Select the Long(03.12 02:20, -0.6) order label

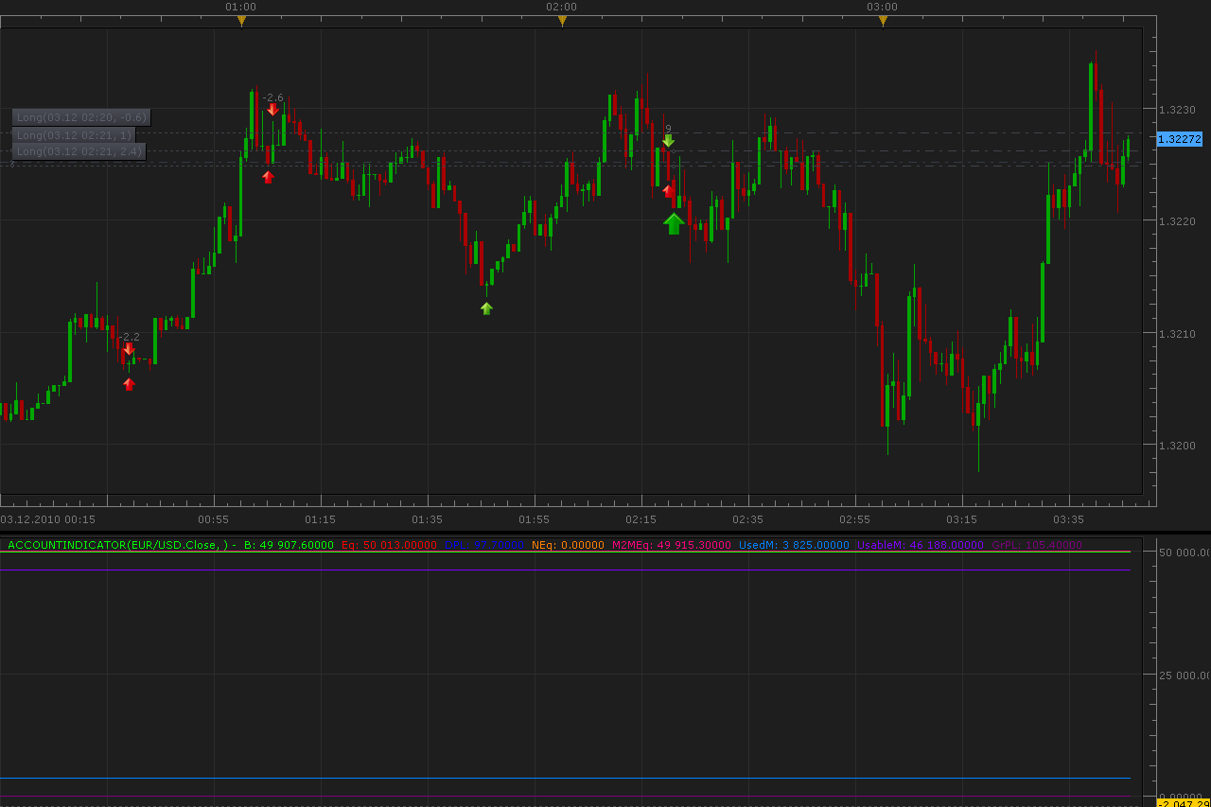click(81, 117)
